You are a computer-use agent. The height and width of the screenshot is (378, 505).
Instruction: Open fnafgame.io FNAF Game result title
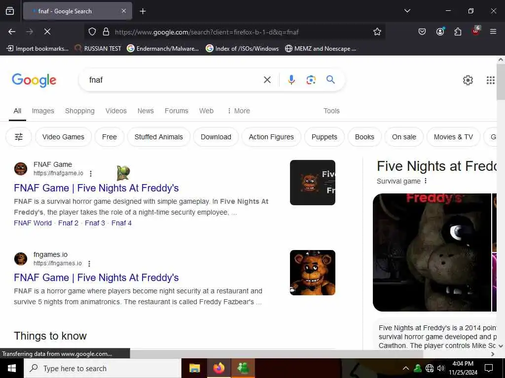[x=96, y=188]
